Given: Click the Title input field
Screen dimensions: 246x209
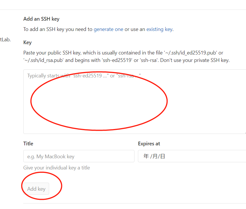Looking at the screenshot, I should [x=79, y=156].
